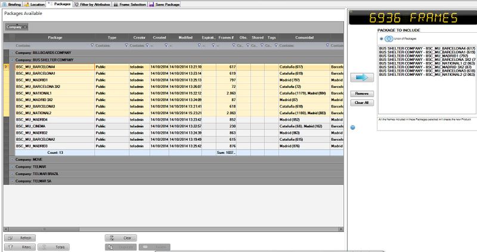477x252 pixels.
Task: Expand the Company: BILLBOARDS COMPANY group
Action: (x=13, y=52)
